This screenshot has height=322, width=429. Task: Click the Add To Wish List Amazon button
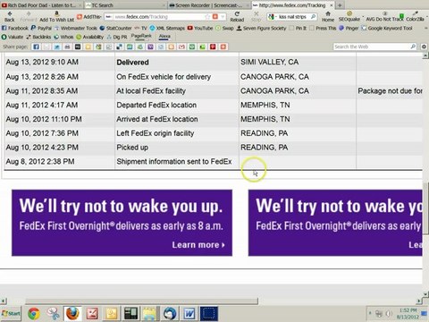tap(56, 16)
